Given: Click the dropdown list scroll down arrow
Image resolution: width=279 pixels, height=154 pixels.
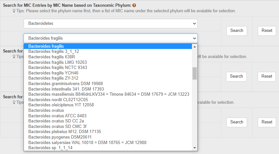Looking at the screenshot, I should coord(194,148).
